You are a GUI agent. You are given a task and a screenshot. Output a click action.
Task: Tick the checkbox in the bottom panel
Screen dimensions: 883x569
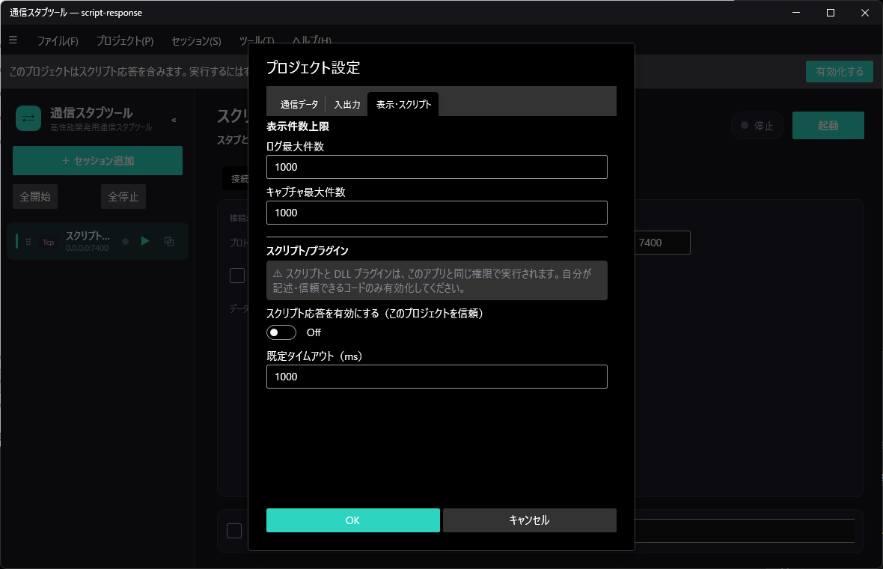pos(234,531)
